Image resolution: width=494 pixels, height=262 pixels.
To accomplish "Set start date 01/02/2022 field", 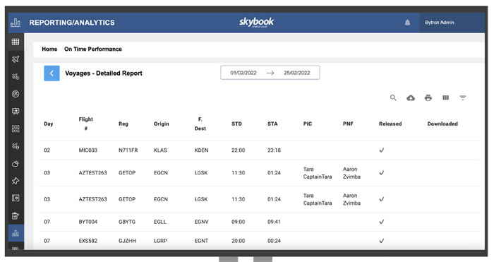I will pyautogui.click(x=243, y=73).
